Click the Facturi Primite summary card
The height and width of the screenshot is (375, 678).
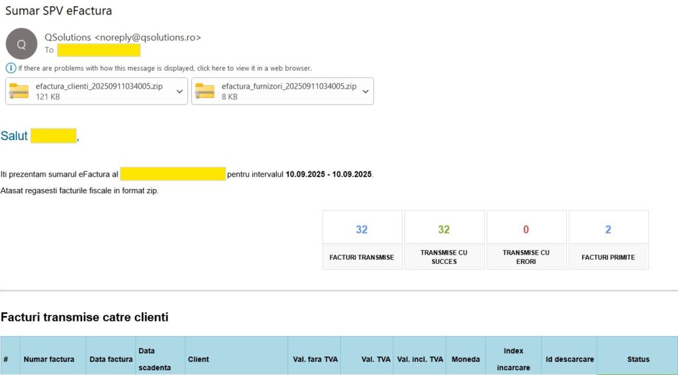click(608, 239)
